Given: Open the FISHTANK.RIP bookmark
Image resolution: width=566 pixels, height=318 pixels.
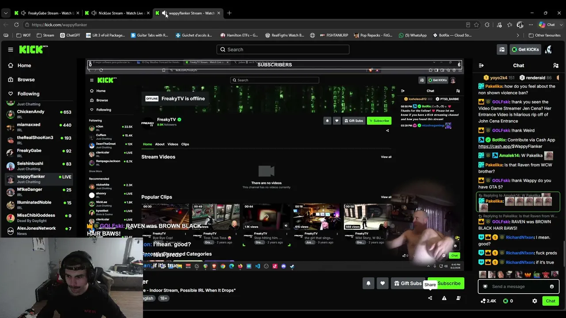Looking at the screenshot, I should (x=334, y=35).
